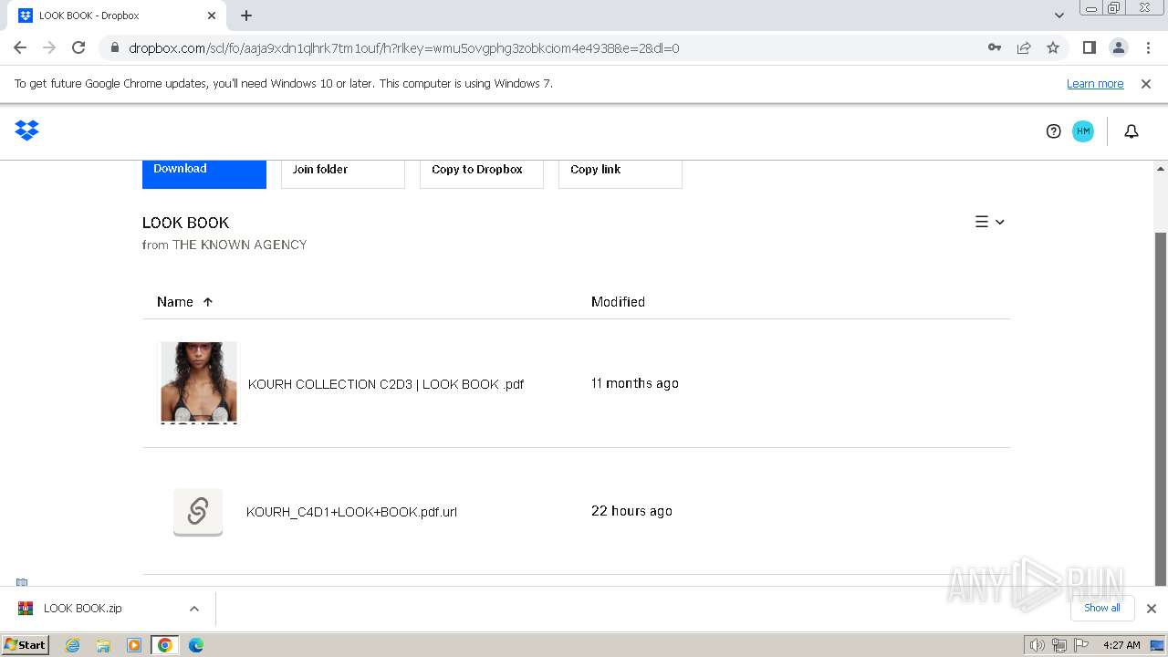
Task: Click the network tray icon
Action: 1058,645
